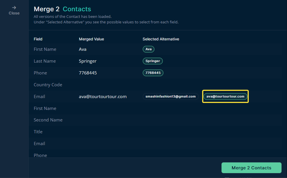The height and width of the screenshot is (178, 287).
Task: Click merged email value ava@tourtourtour.com
Action: click(103, 96)
